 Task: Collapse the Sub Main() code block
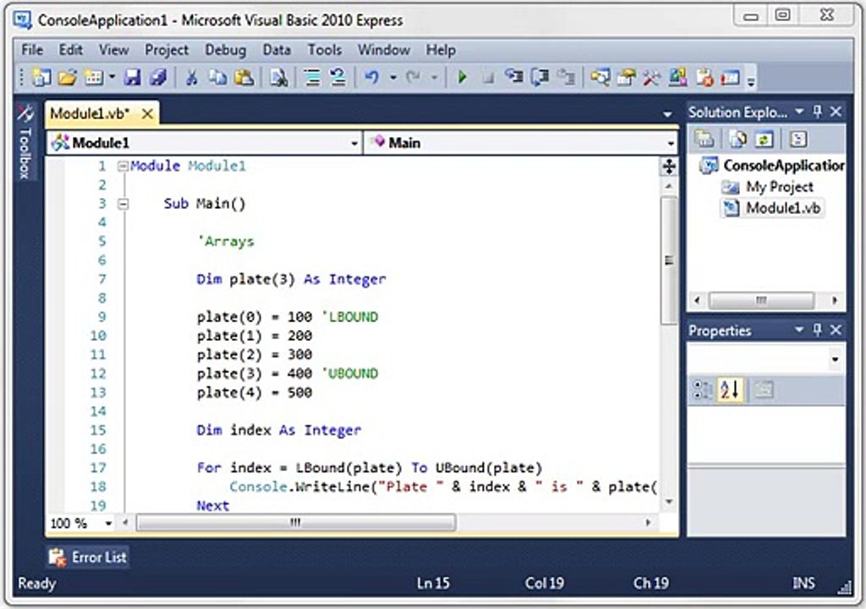coord(123,204)
